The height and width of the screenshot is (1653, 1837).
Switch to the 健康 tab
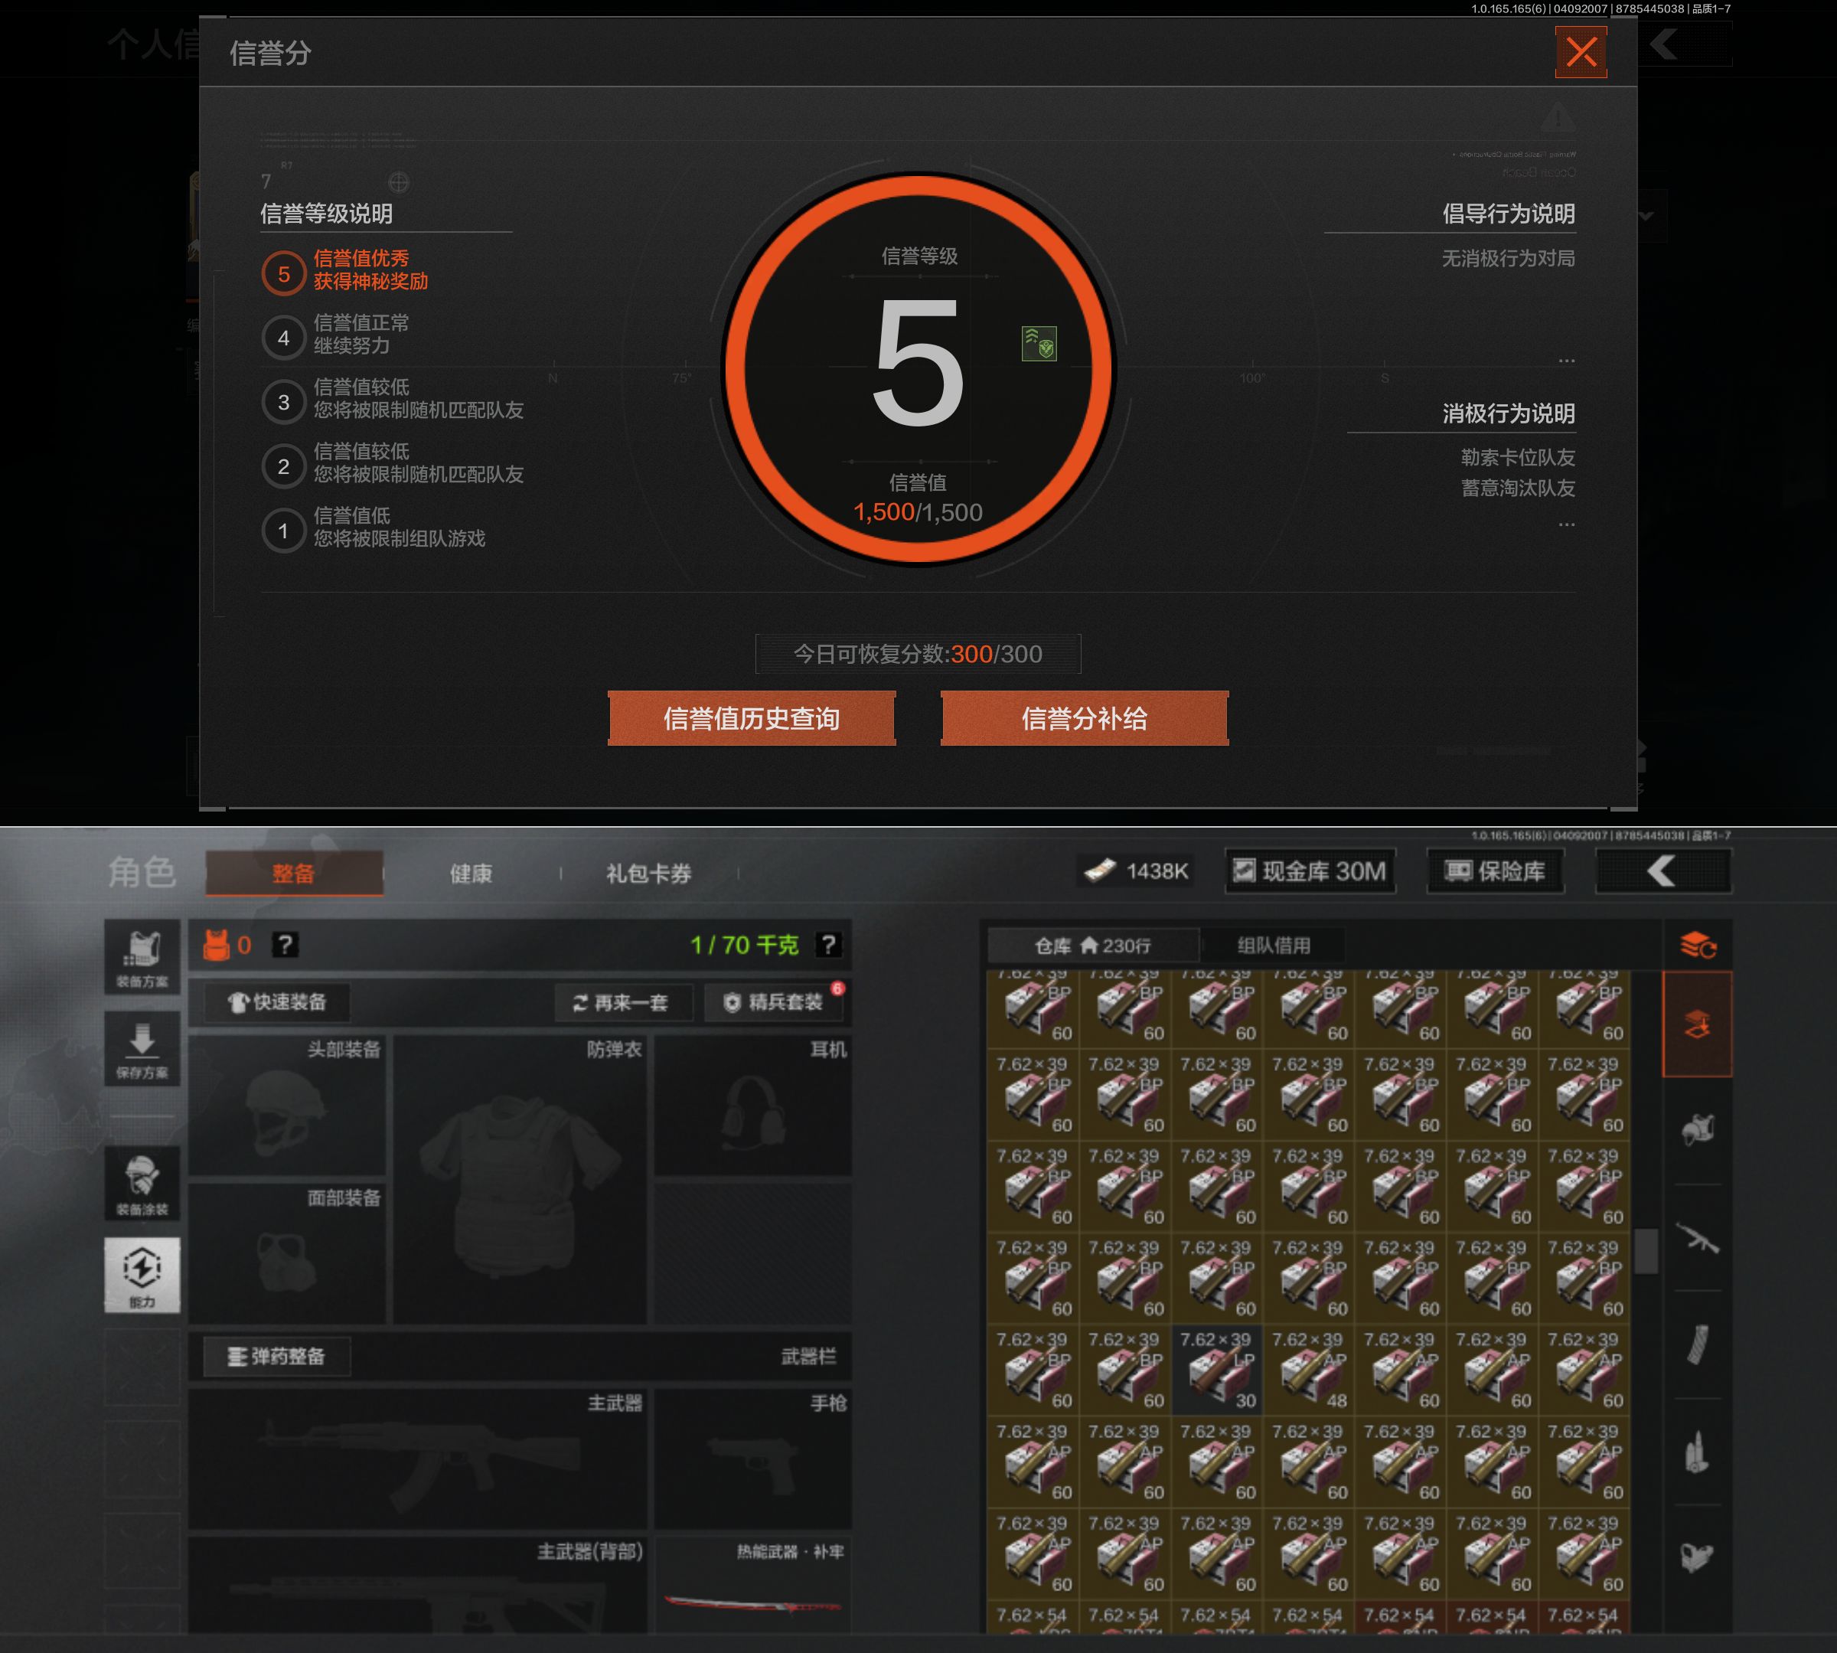pos(471,874)
